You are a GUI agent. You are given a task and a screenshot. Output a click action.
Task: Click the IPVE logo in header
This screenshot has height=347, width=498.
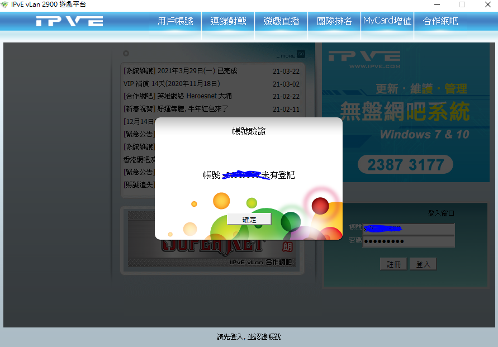pos(69,21)
